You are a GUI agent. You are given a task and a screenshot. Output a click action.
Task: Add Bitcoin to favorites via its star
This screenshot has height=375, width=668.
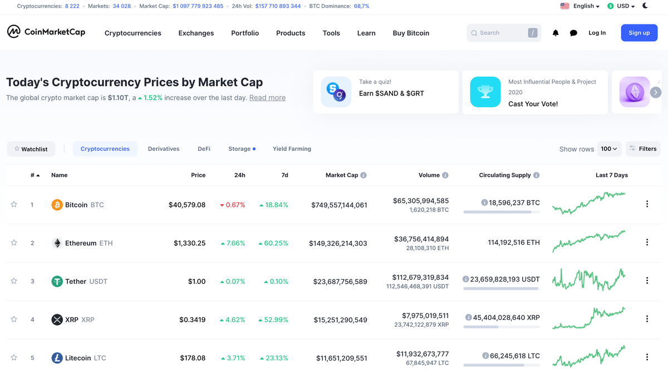14,204
